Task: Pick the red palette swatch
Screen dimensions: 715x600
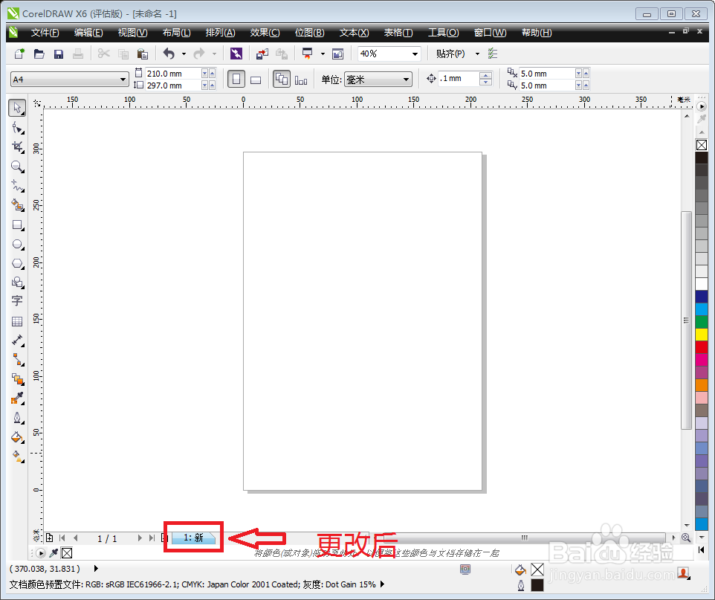Action: tap(702, 346)
